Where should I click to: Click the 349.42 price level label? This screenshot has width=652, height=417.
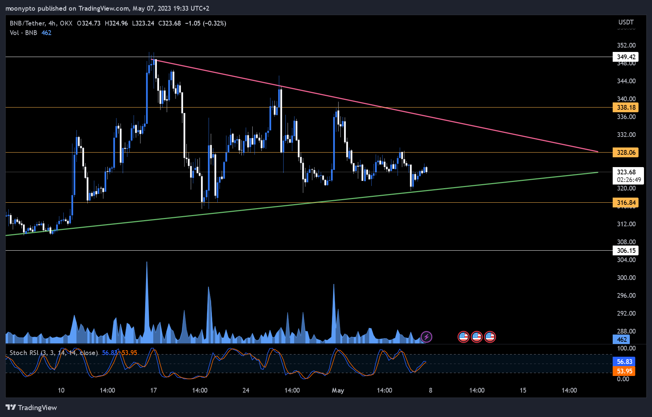626,57
